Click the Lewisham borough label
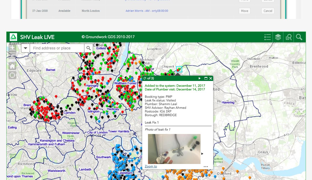This screenshot has width=312, height=180. pos(125,173)
